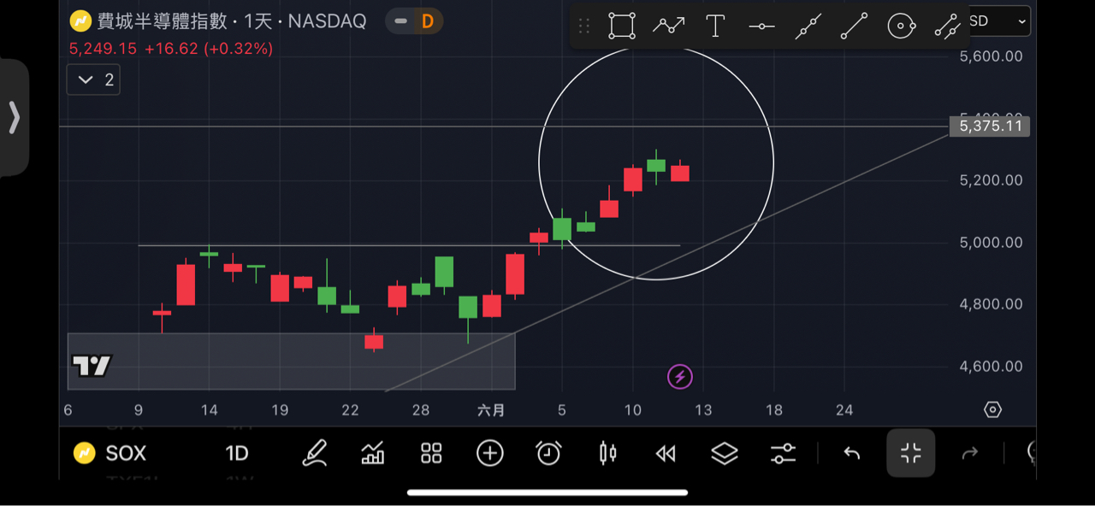The height and width of the screenshot is (506, 1095).
Task: Grab the drawing toolbar drag handle
Action: tap(584, 26)
